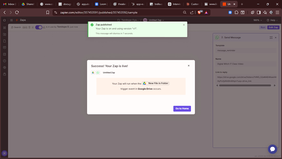
Task: Click the Brave Leo AI sparkle icon
Action: click(x=265, y=12)
